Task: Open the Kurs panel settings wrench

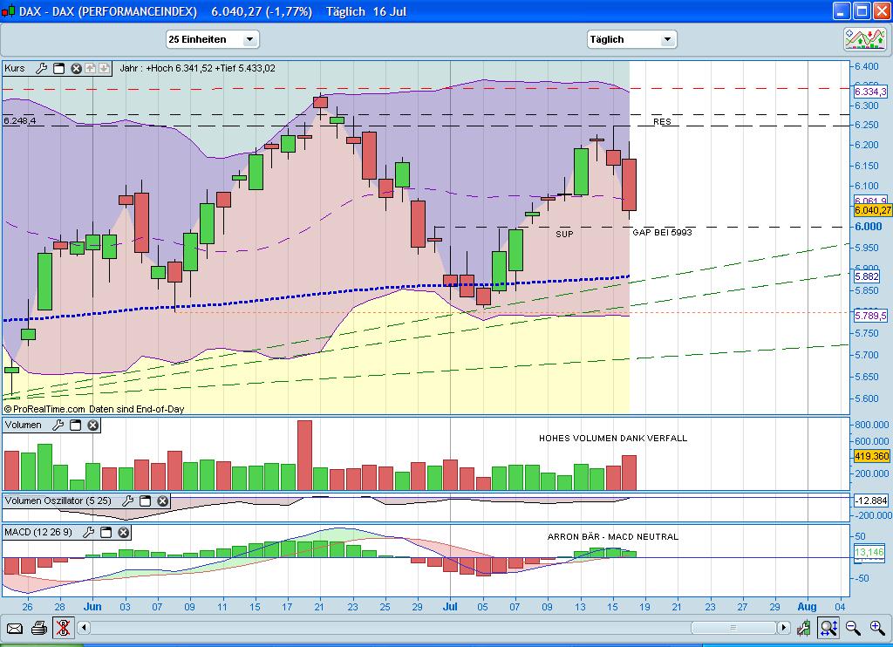Action: coord(41,68)
